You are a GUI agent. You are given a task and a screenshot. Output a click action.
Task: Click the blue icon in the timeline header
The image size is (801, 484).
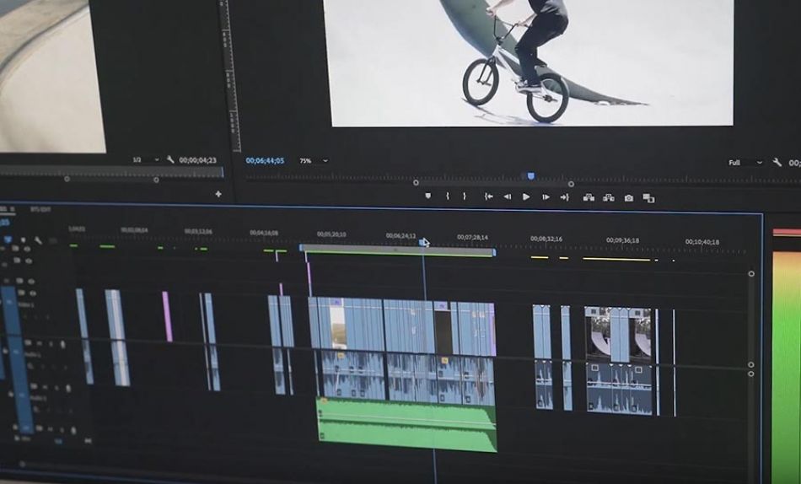8,239
